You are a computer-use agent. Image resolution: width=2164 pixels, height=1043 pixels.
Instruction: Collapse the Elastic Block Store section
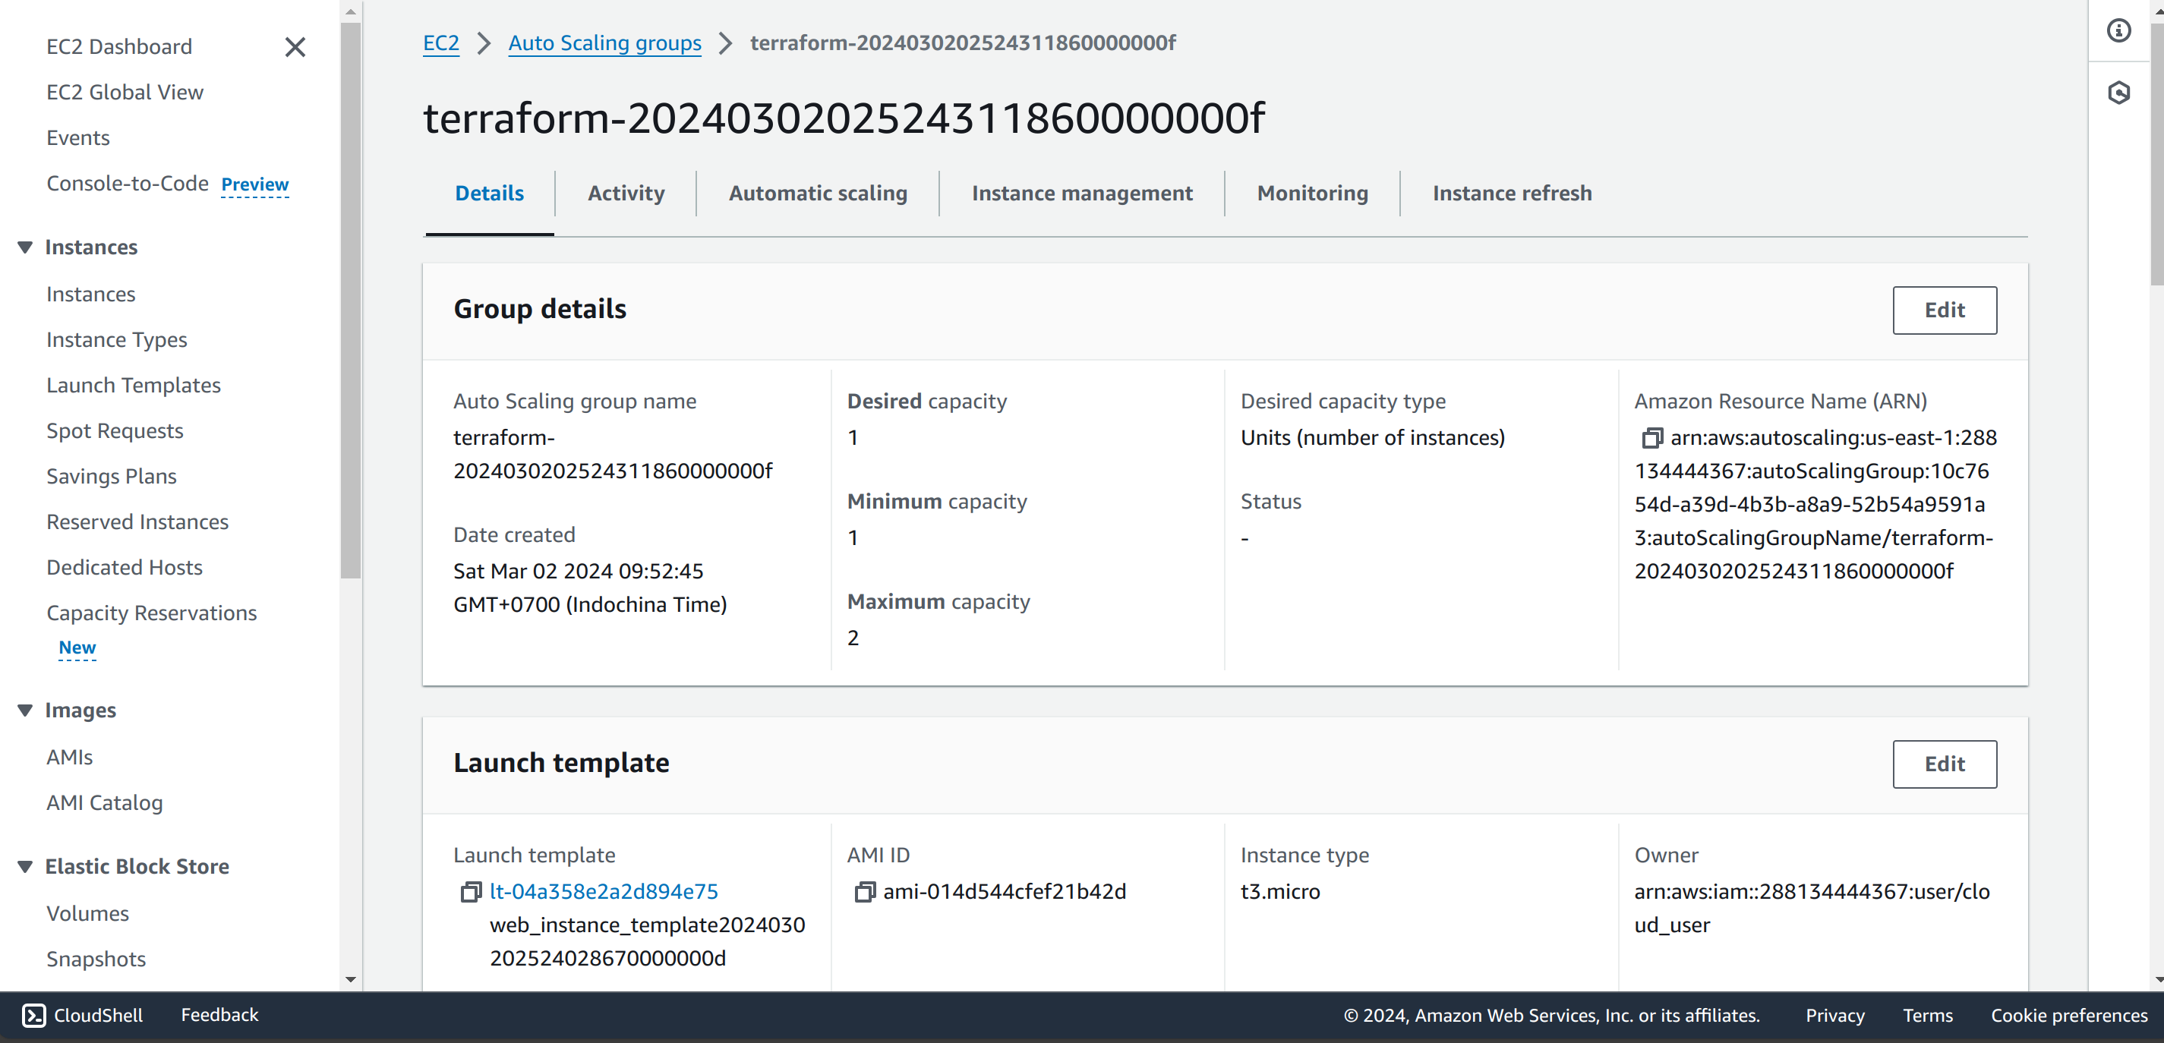pos(24,866)
